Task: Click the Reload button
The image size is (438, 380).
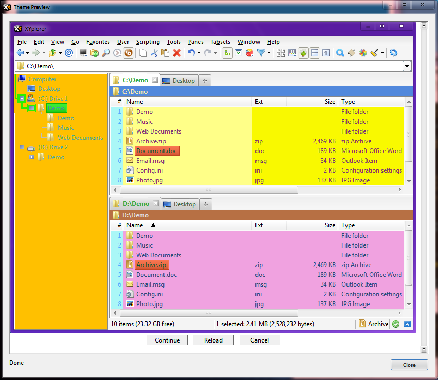Action: (x=213, y=340)
